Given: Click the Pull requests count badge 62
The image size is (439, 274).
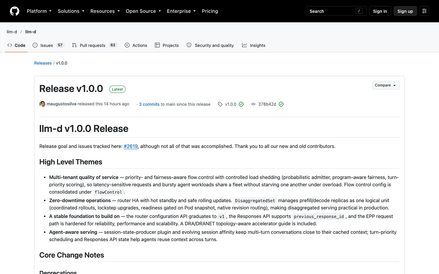Looking at the screenshot, I should click(x=113, y=45).
